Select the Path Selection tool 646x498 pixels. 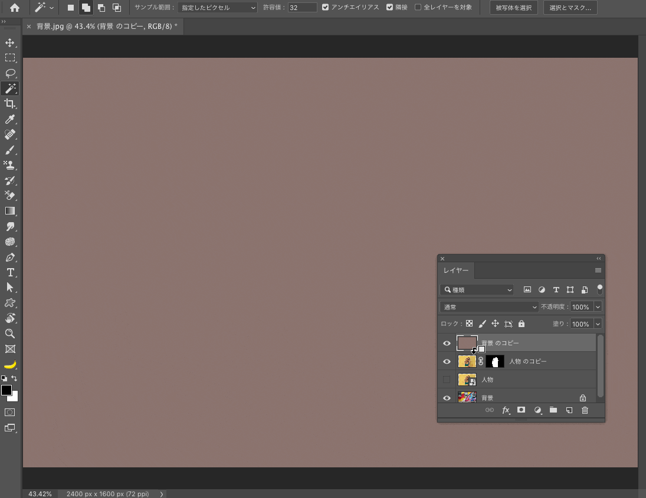point(10,288)
